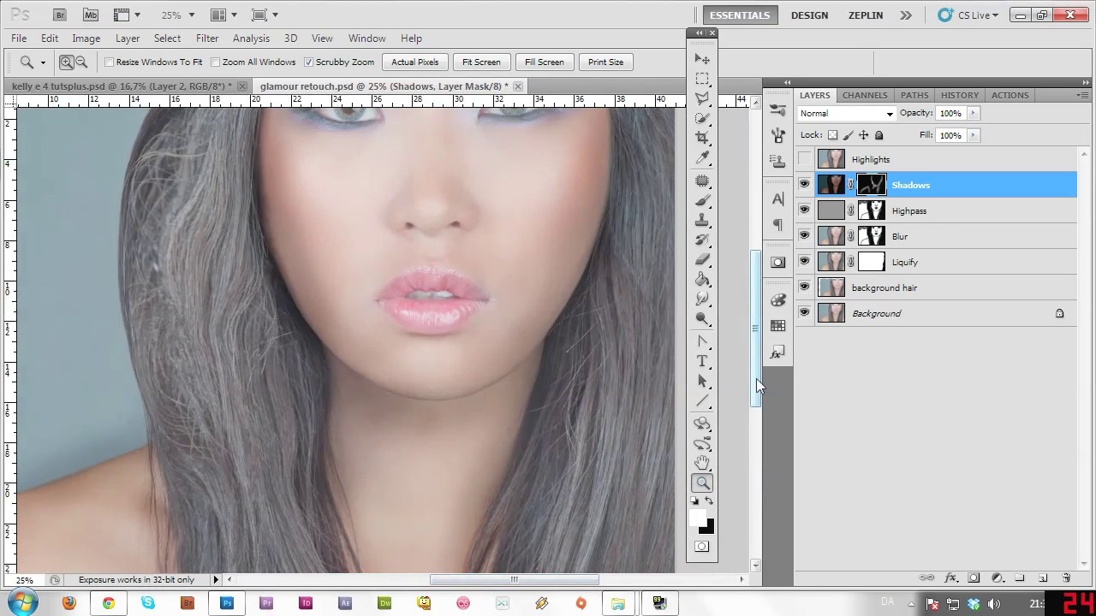
Task: Select the Crop tool
Action: [x=702, y=138]
